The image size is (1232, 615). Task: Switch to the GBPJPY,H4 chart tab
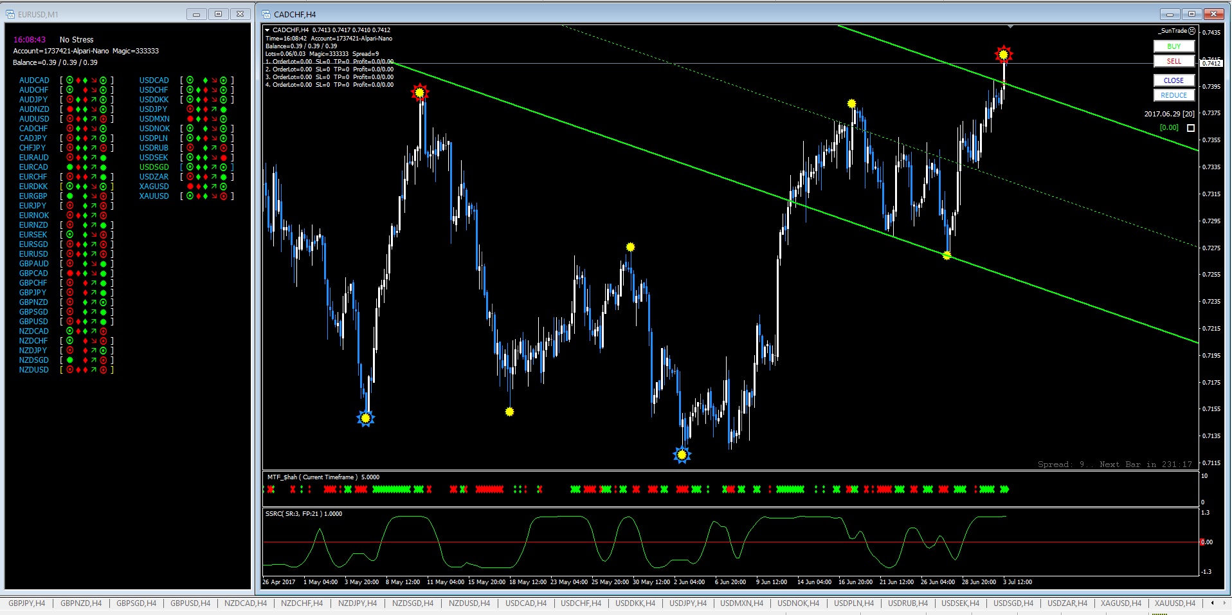[x=27, y=603]
